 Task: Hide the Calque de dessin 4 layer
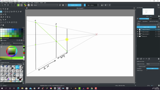[138, 29]
